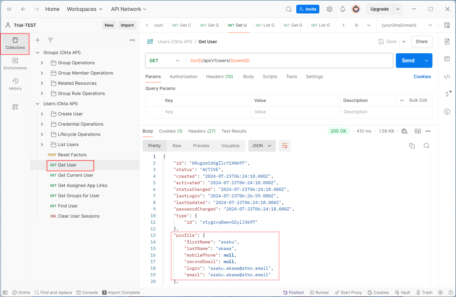The image size is (456, 297).
Task: Collapse the Groups (Okta API) collection
Action: click(37, 53)
